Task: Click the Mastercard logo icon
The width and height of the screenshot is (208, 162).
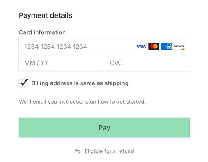Action: point(154,47)
